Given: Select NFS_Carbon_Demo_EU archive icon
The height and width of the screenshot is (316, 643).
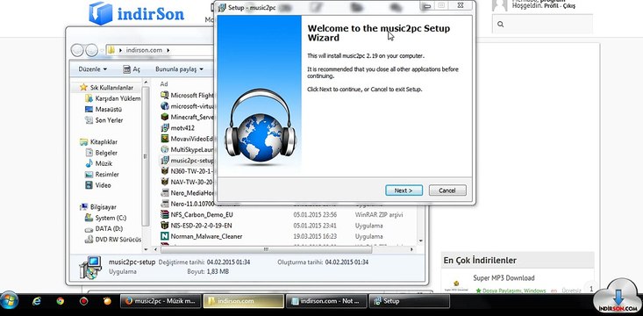Looking at the screenshot, I should click(x=165, y=214).
